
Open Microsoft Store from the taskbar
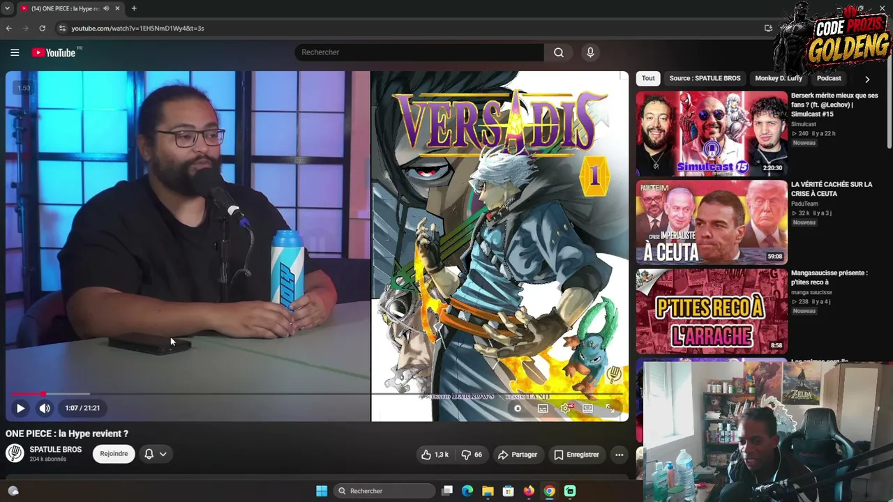click(509, 491)
